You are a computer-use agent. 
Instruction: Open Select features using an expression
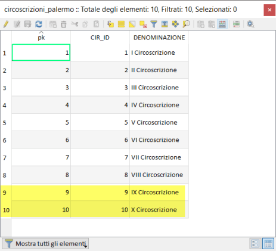[110, 24]
